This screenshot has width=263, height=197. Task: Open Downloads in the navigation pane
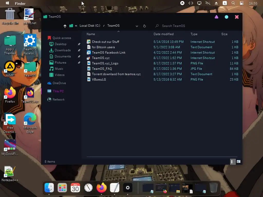click(x=60, y=50)
